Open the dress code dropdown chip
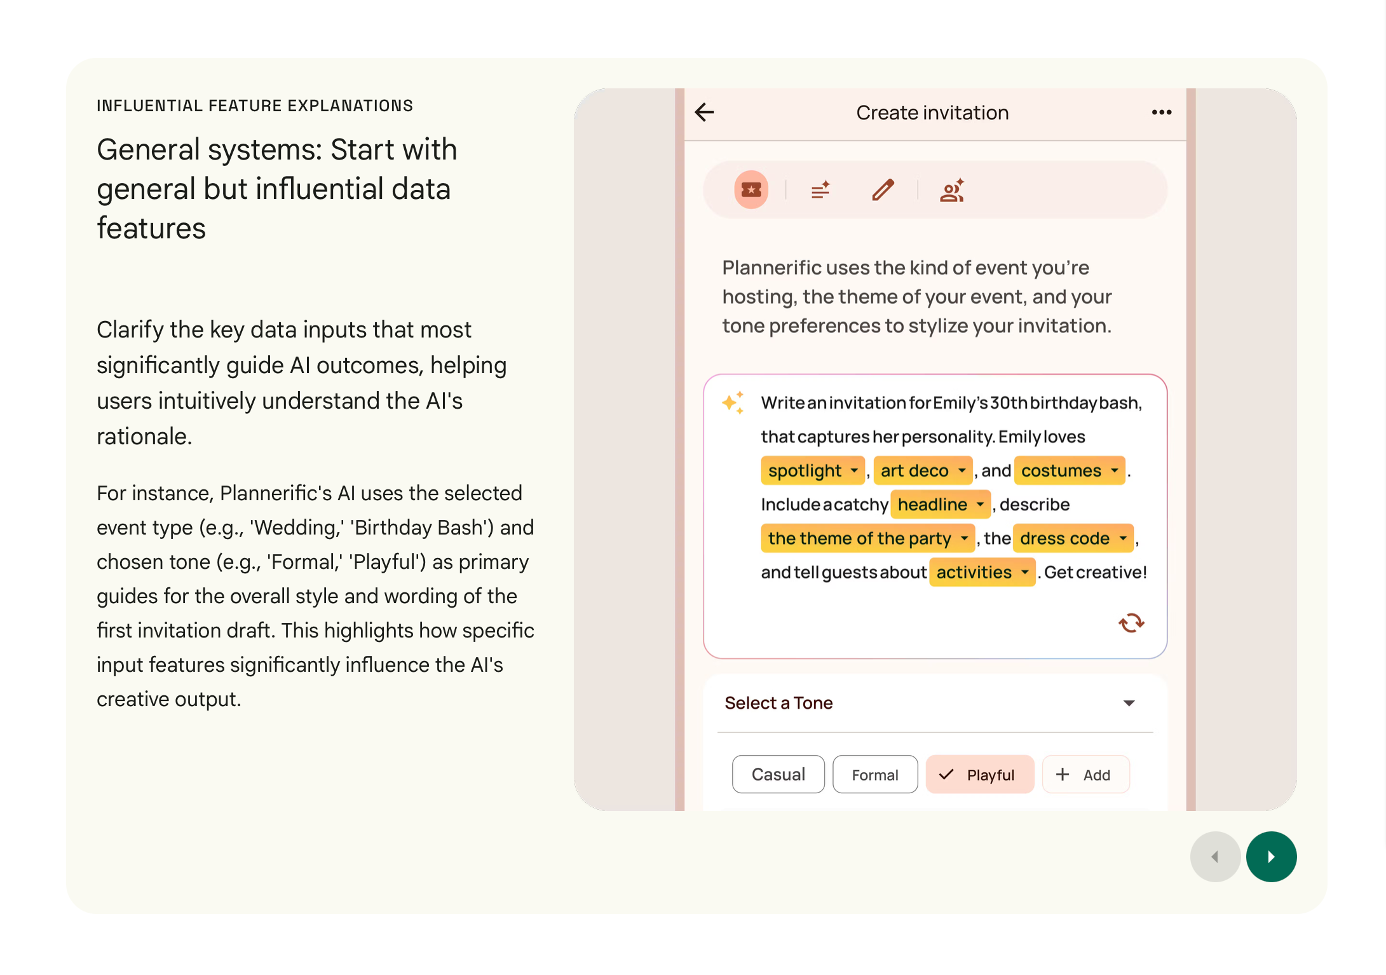The image size is (1386, 975). pos(1073,538)
